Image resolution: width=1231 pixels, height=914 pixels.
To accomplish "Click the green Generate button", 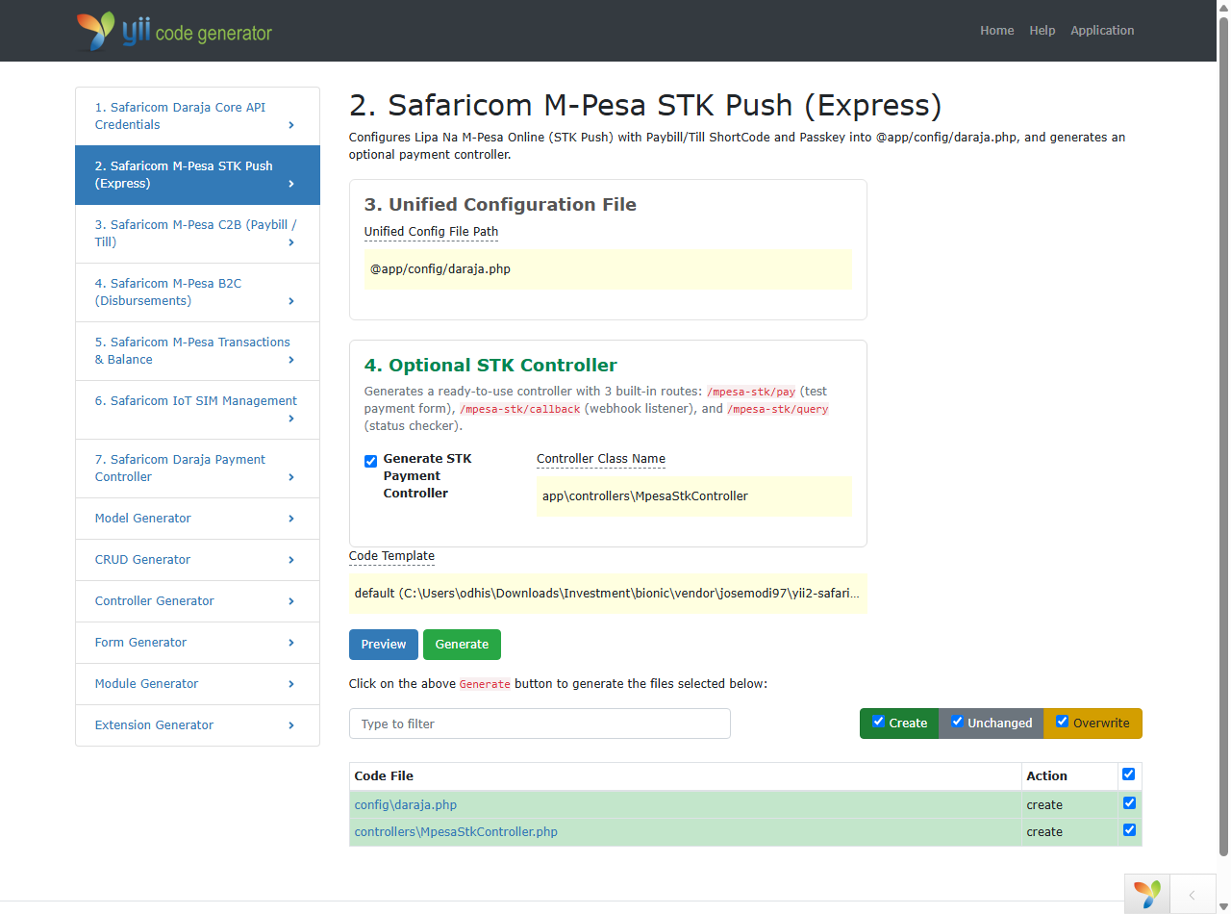I will point(462,645).
